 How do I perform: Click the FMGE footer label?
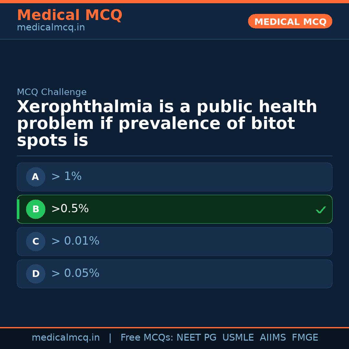pos(305,338)
